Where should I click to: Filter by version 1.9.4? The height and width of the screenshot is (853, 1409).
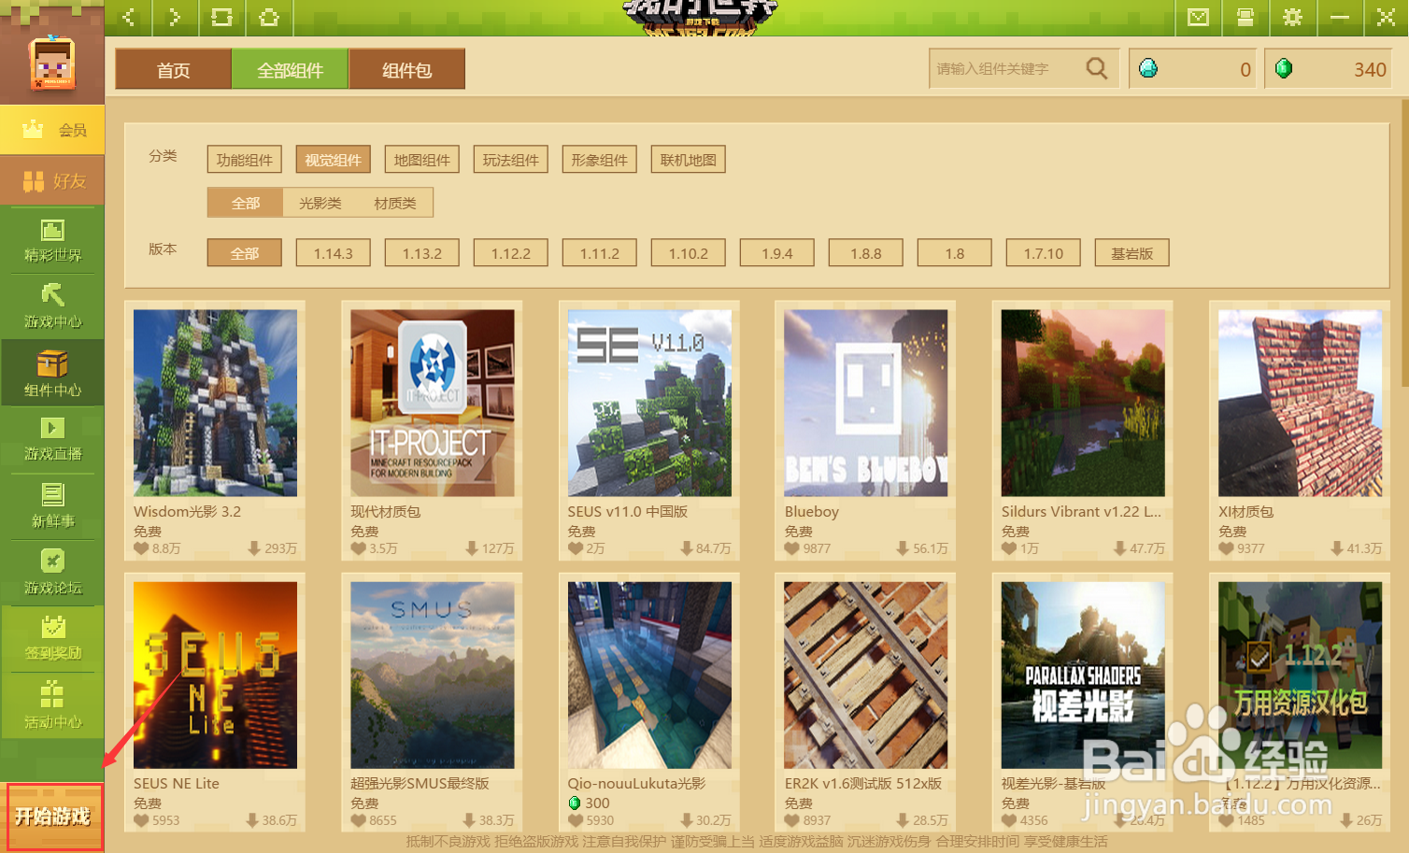pos(777,253)
